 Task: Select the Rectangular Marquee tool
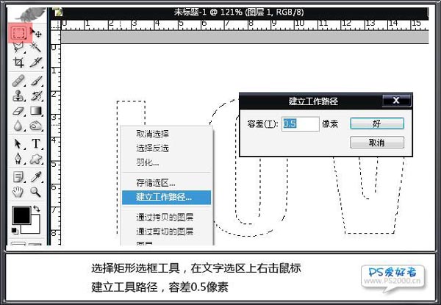click(19, 34)
